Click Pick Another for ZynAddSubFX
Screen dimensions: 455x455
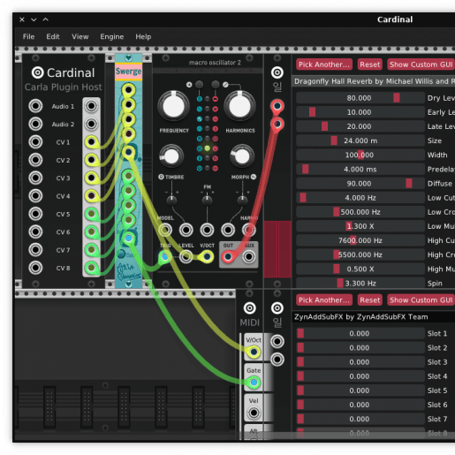pyautogui.click(x=324, y=300)
